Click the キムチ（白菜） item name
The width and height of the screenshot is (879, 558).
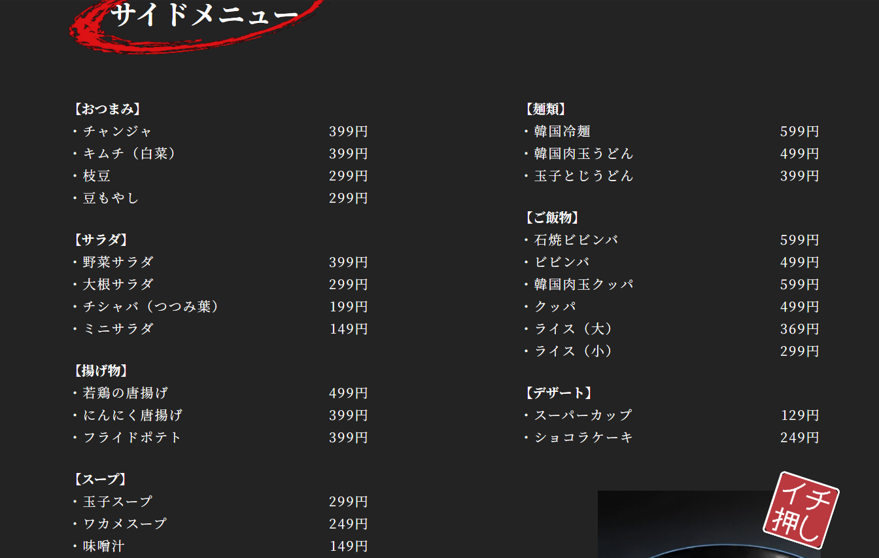coord(129,154)
